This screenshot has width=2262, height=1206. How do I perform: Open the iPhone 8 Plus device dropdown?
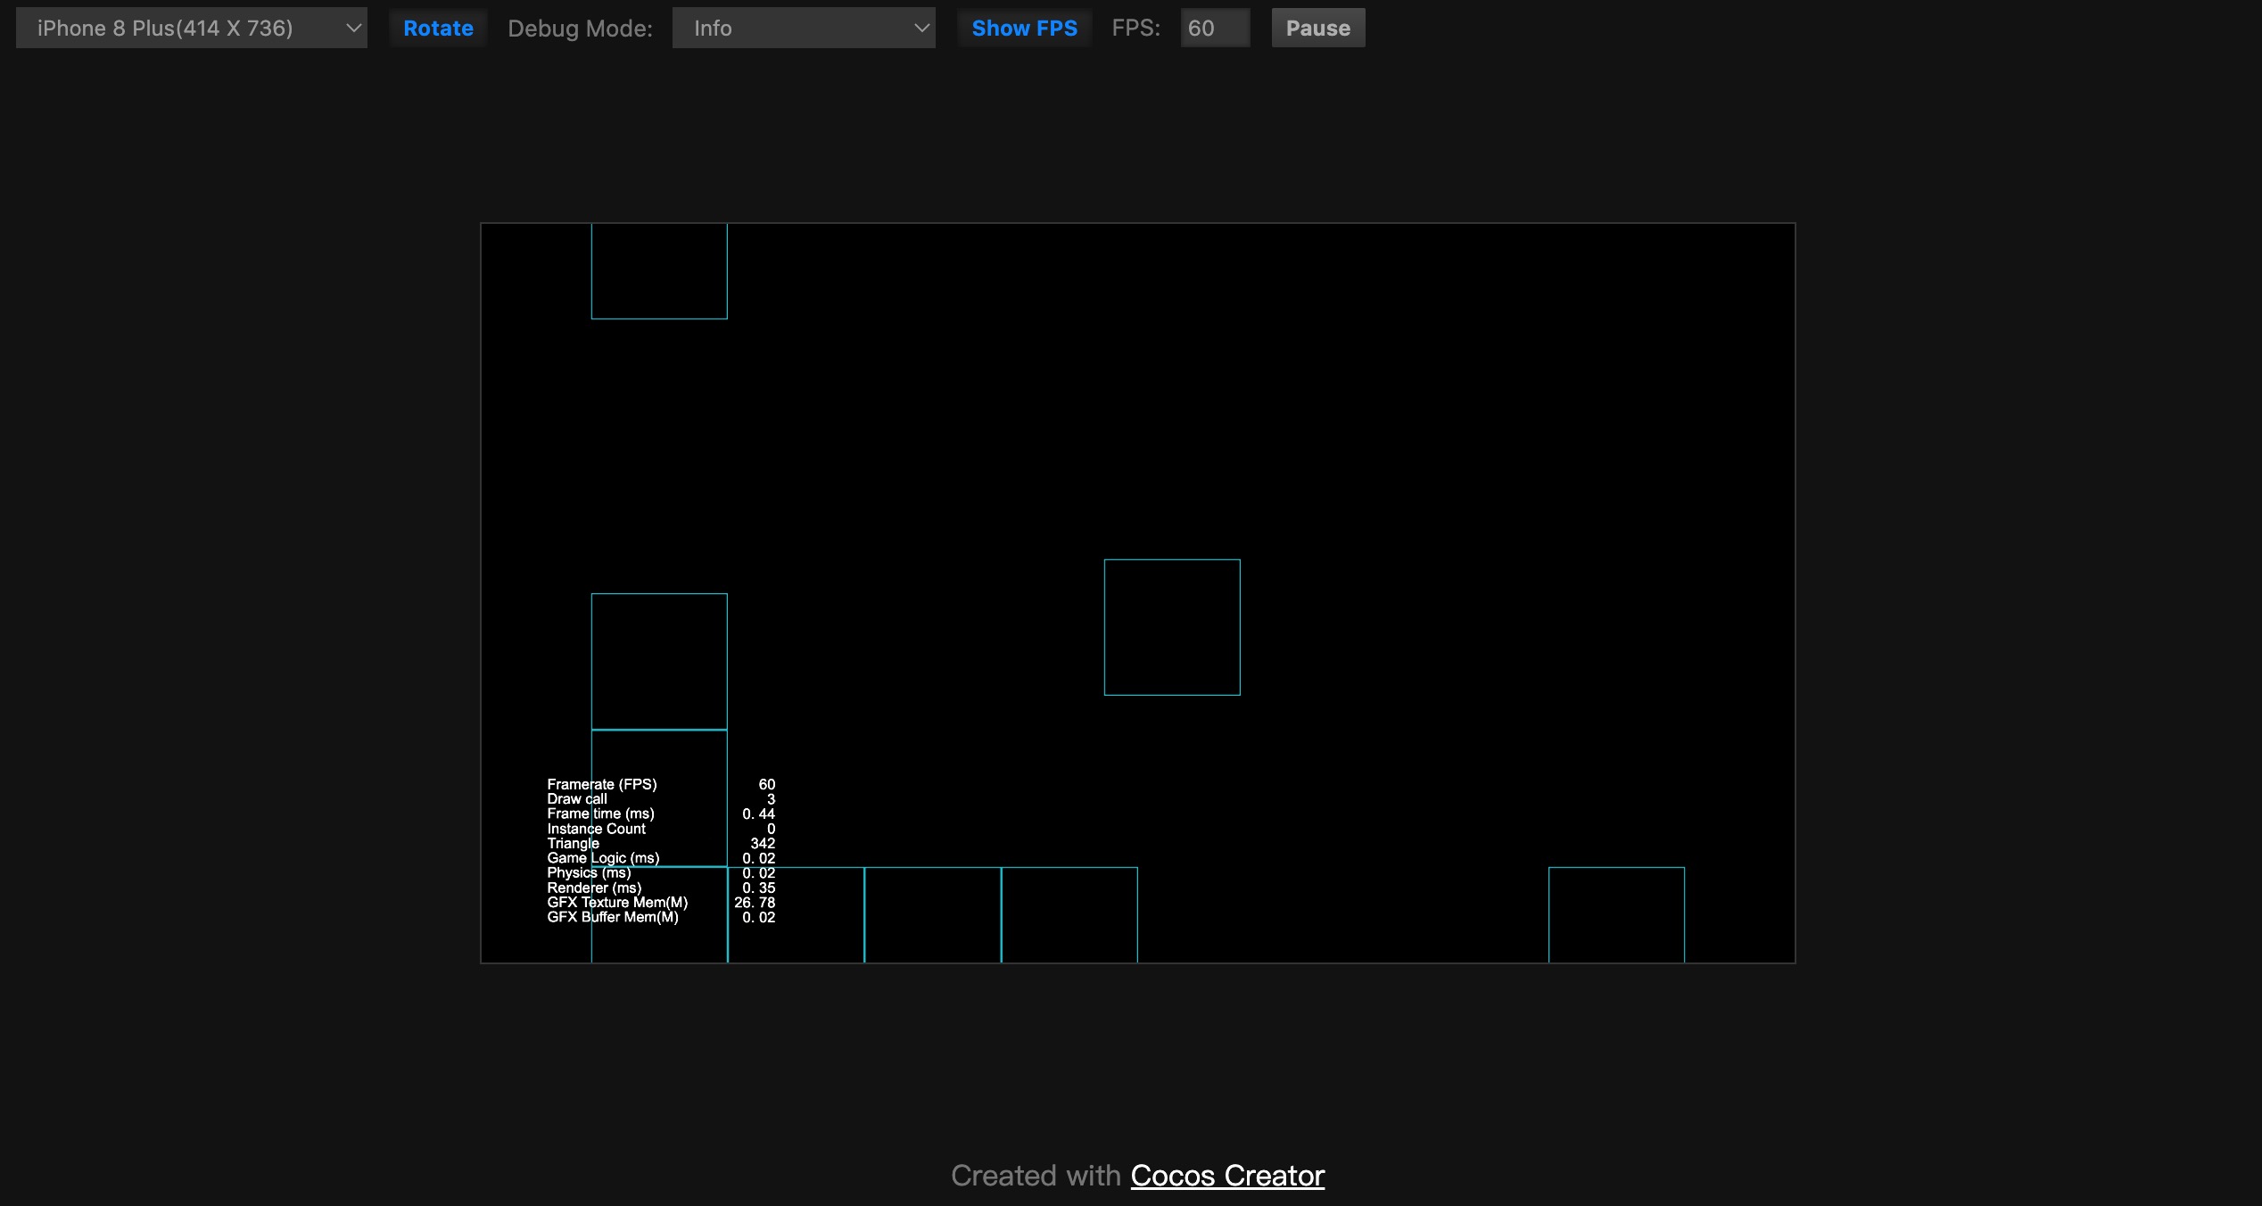(191, 29)
